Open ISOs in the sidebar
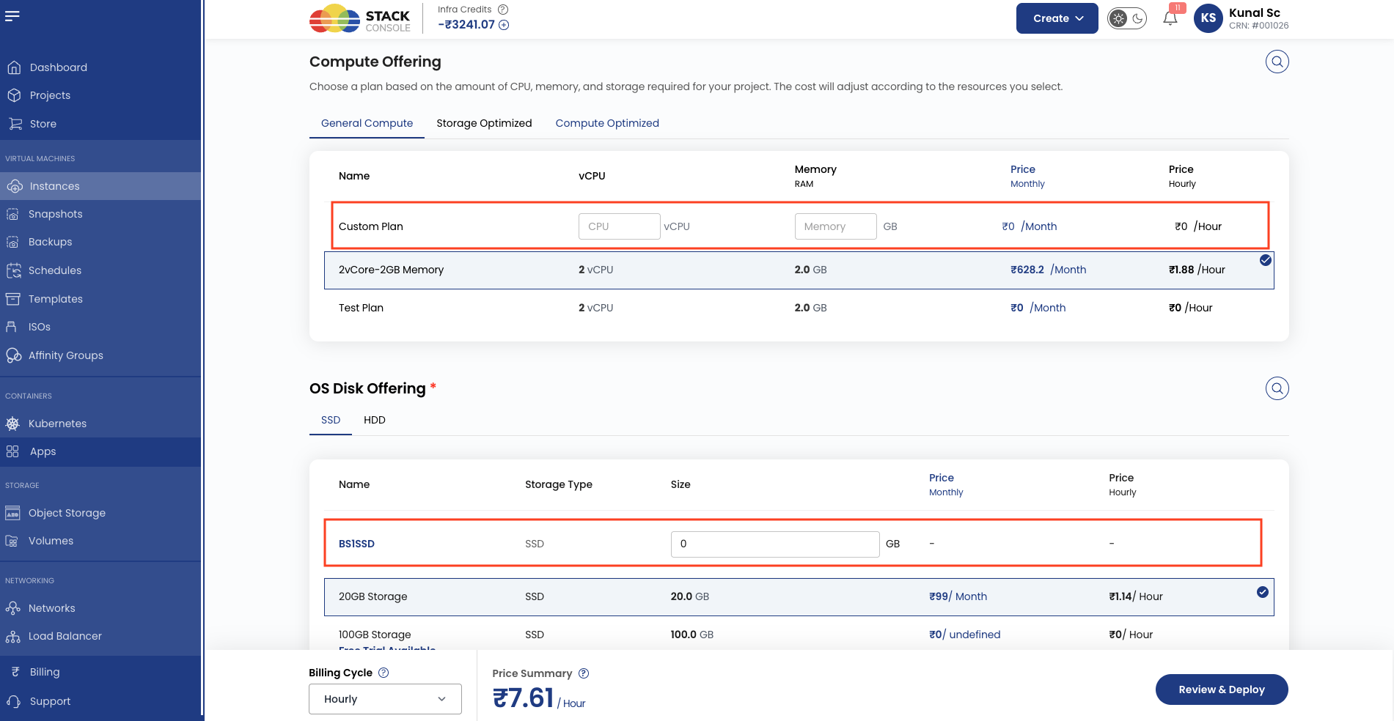1394x721 pixels. [x=40, y=327]
